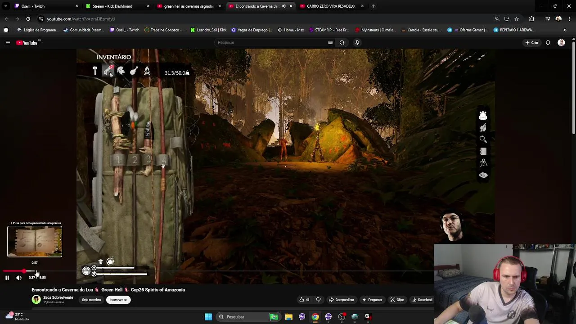Open the Home • Max bookmark
This screenshot has height=324, width=576.
click(x=291, y=30)
